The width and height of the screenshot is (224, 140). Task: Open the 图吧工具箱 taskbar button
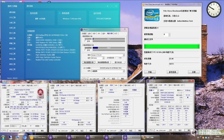pyautogui.click(x=150, y=138)
